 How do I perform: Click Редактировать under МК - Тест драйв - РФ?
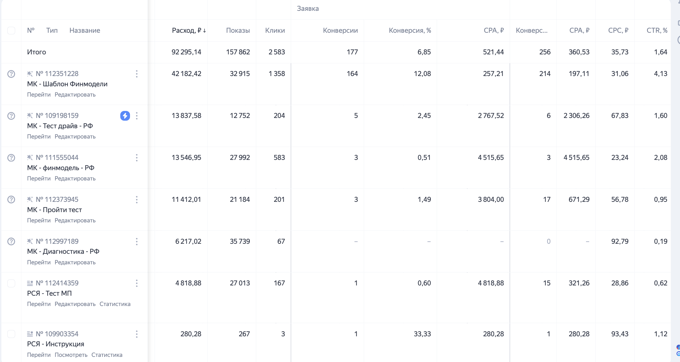(75, 137)
